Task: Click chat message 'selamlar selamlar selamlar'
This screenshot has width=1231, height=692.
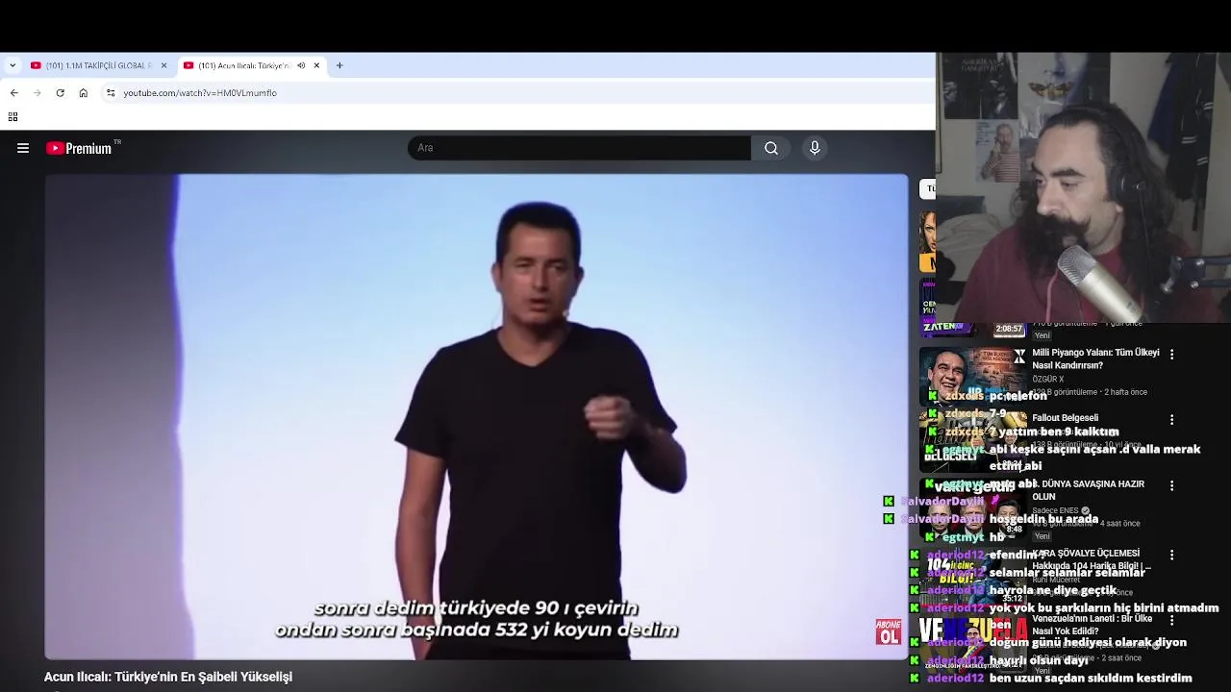Action: 1068,572
